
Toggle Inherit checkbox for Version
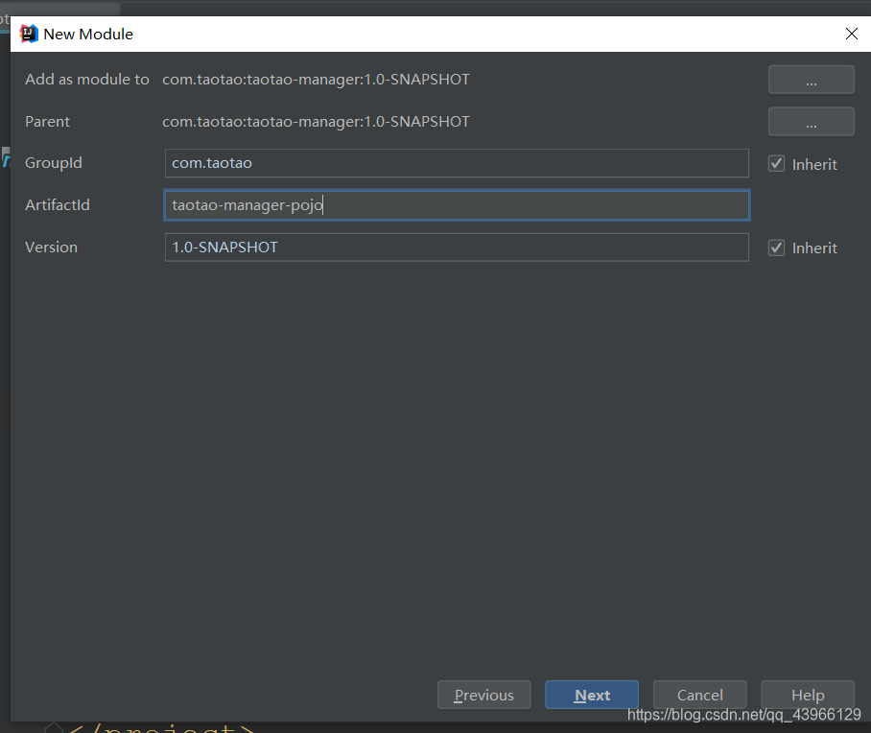click(776, 248)
